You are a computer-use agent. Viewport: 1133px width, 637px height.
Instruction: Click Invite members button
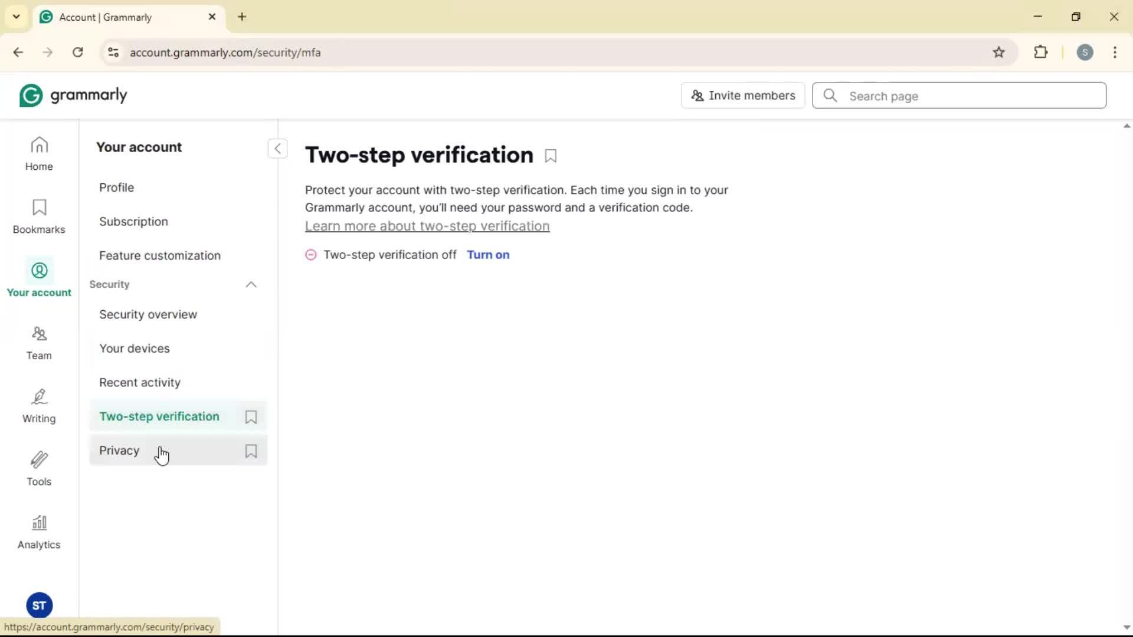click(x=743, y=96)
